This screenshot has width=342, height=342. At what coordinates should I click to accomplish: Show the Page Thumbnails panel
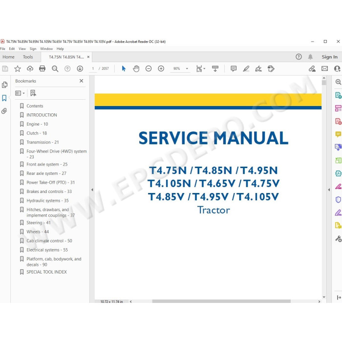click(4, 85)
